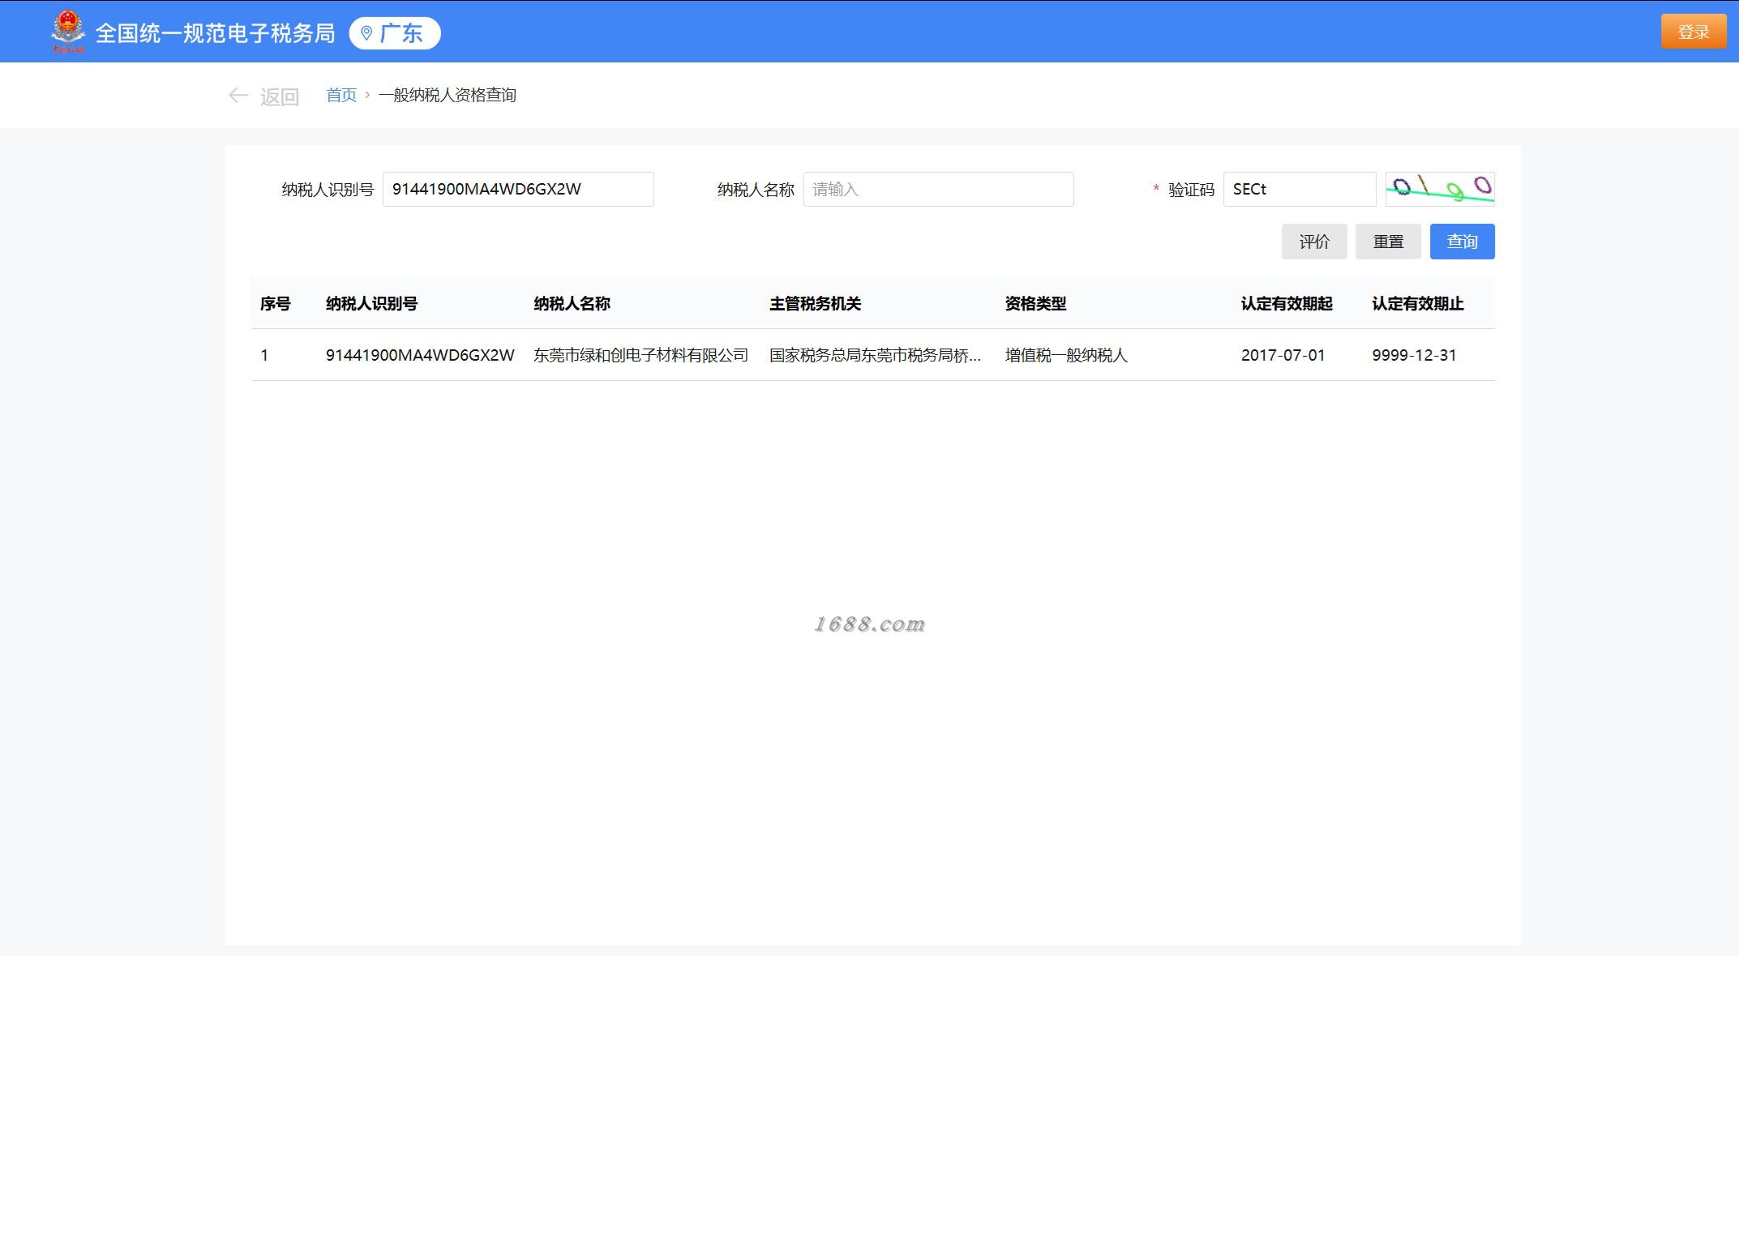1739x1245 pixels.
Task: Click the truncated 国家税务总局东莞市税务局 cell
Action: [875, 355]
